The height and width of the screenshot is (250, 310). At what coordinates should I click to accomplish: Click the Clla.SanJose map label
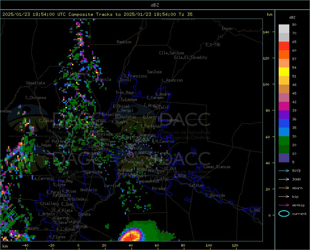click(x=172, y=53)
